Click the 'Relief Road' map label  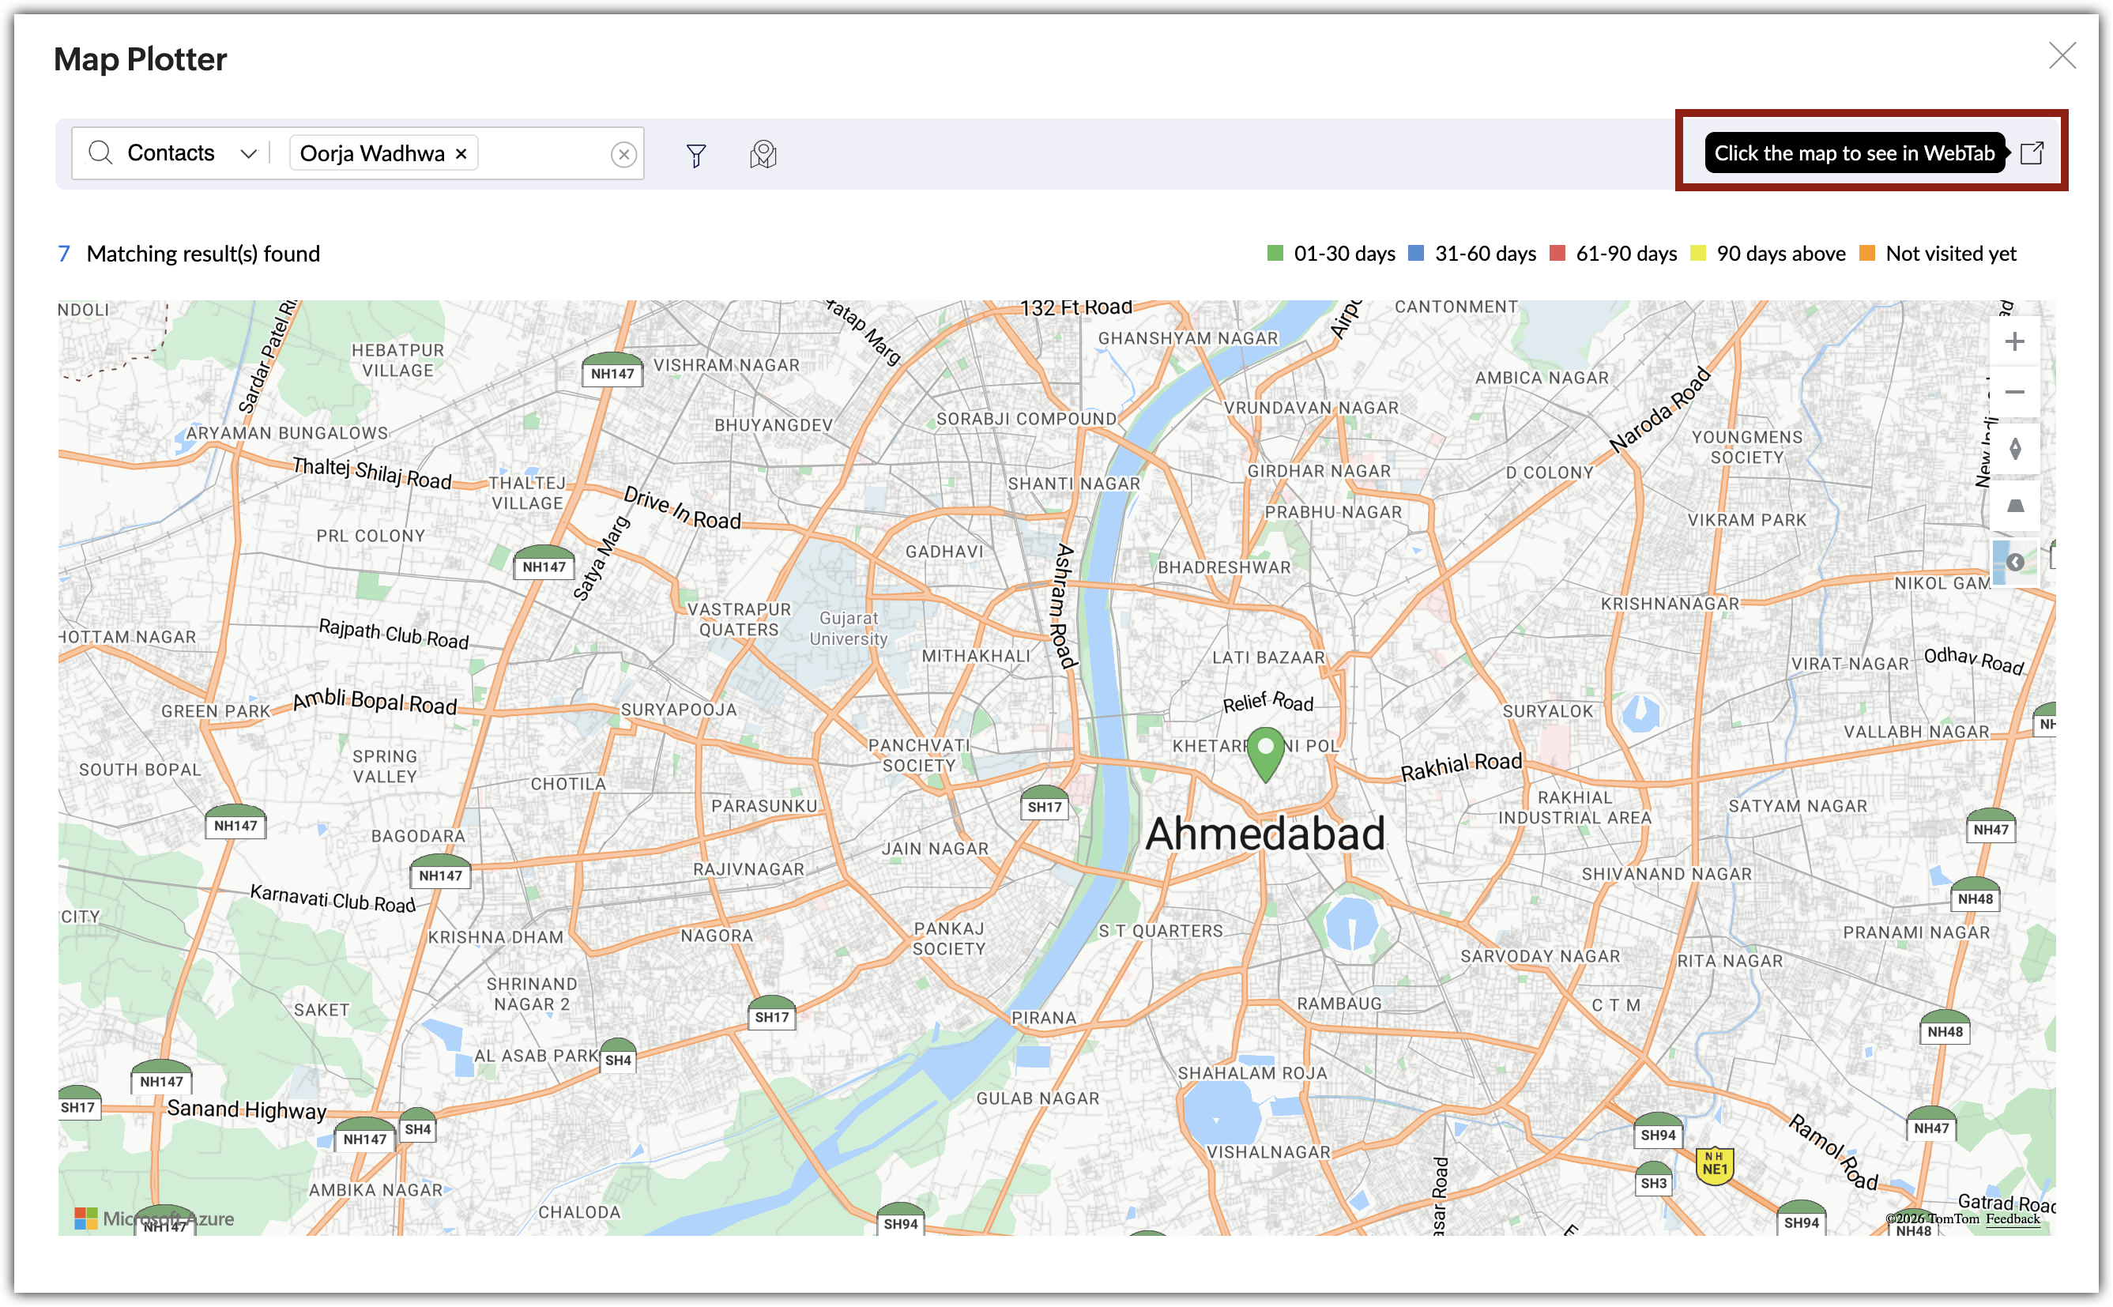1267,702
